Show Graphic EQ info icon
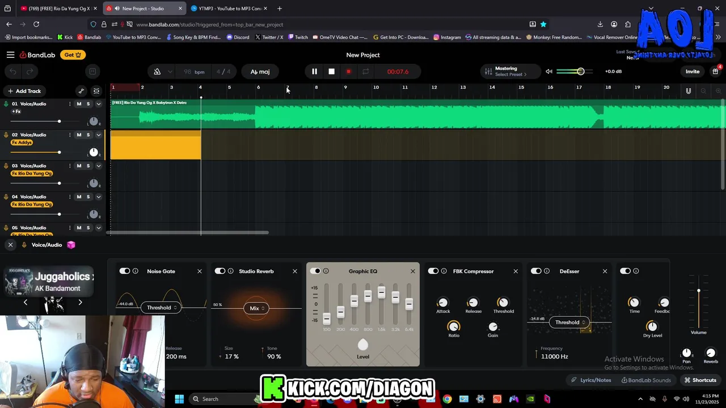The image size is (726, 408). (326, 271)
